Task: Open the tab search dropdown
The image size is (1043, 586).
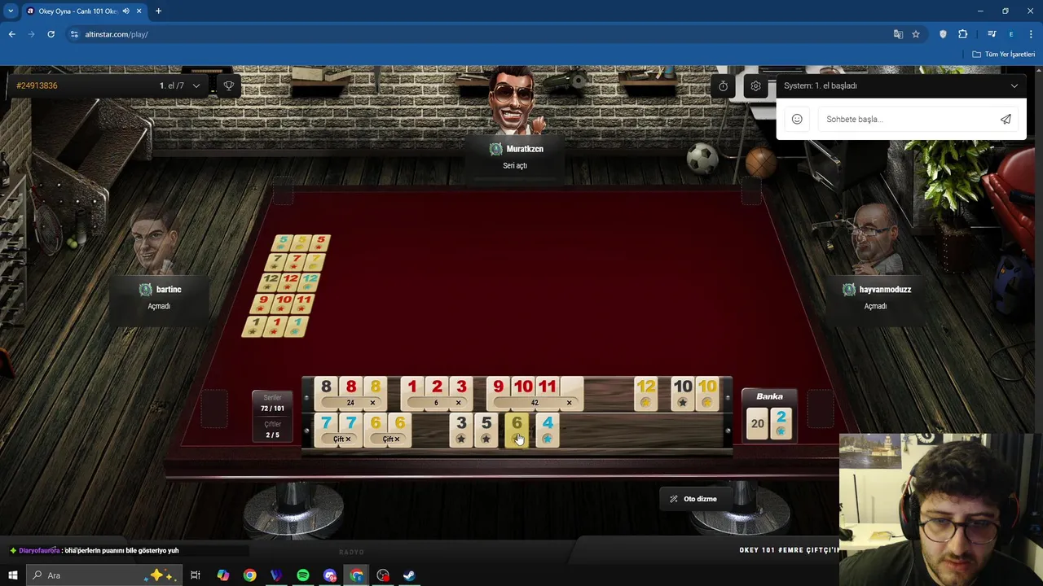Action: 11,11
